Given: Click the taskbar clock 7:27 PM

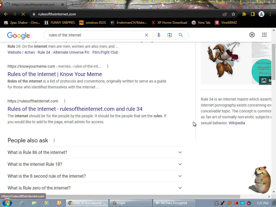Looking at the screenshot, I should (x=262, y=203).
